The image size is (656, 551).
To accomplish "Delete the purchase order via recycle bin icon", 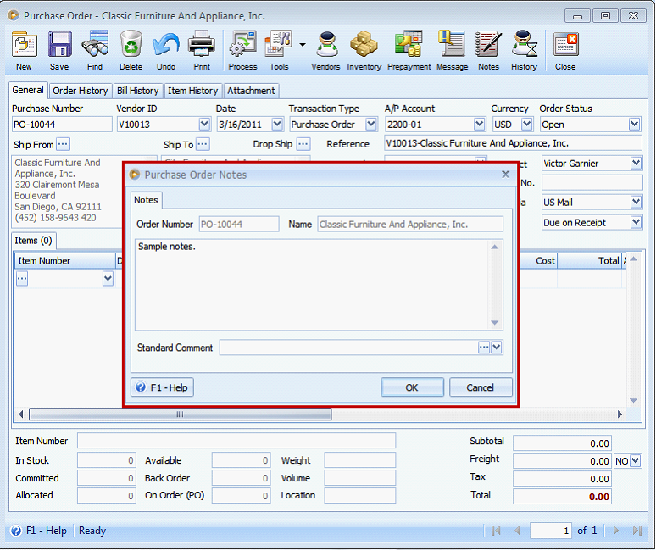I will pos(131,50).
